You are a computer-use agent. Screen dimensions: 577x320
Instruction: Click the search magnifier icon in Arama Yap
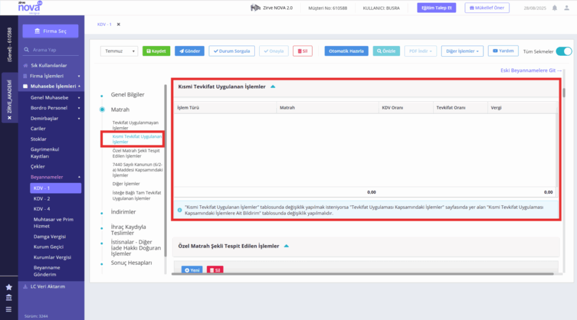pyautogui.click(x=26, y=49)
